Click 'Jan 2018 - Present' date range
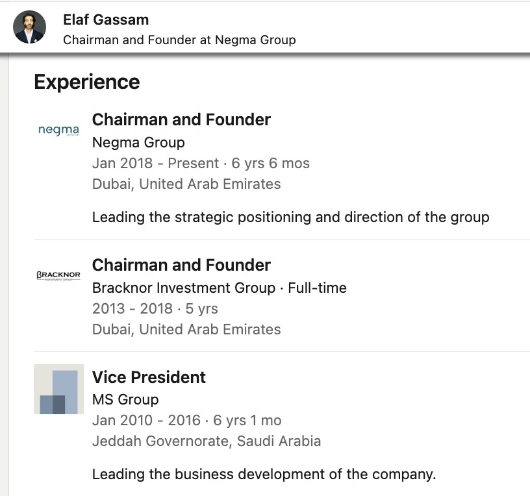Screen dimensions: 530x496 click(155, 163)
